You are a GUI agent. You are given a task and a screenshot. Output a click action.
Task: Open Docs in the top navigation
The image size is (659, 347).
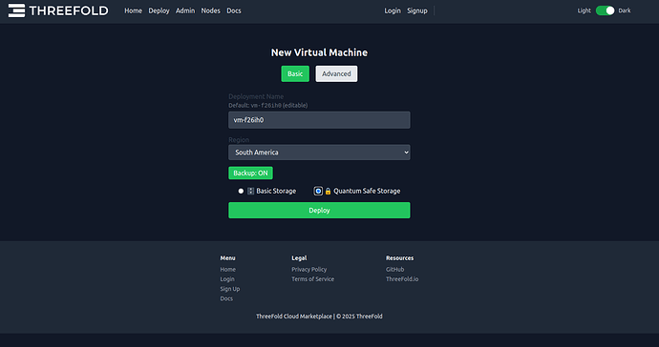coord(234,10)
